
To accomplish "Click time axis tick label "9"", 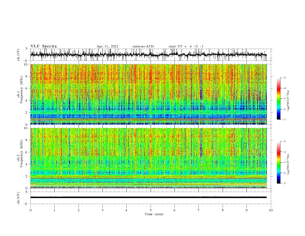I will point(246,210).
